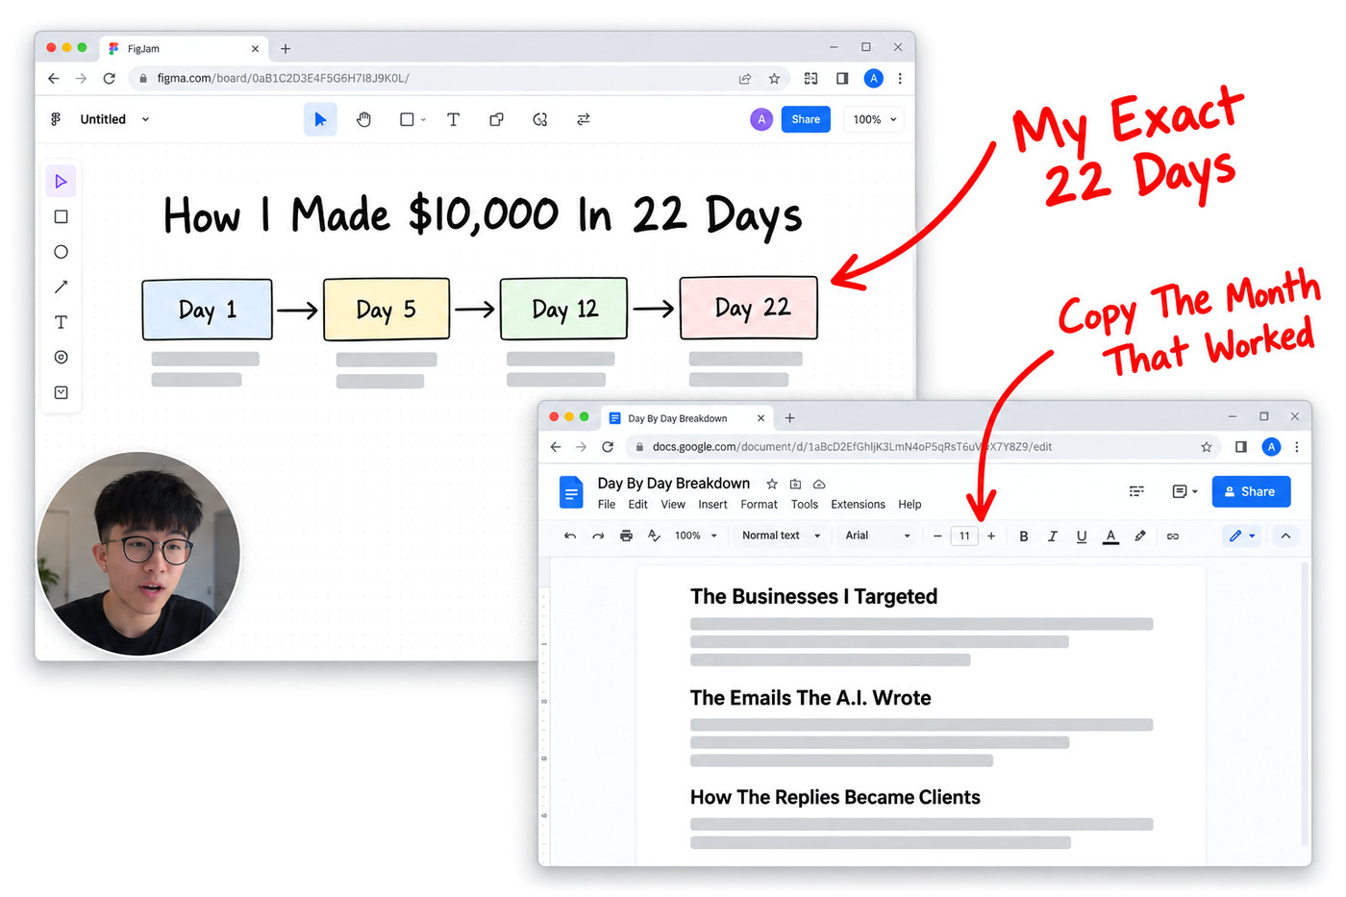1346x897 pixels.
Task: Open the Format menu in Docs
Action: [x=759, y=504]
